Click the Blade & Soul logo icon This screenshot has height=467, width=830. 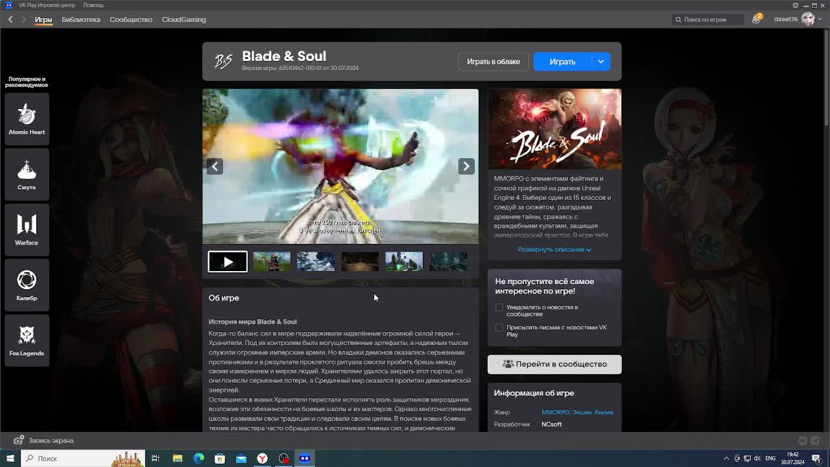223,62
